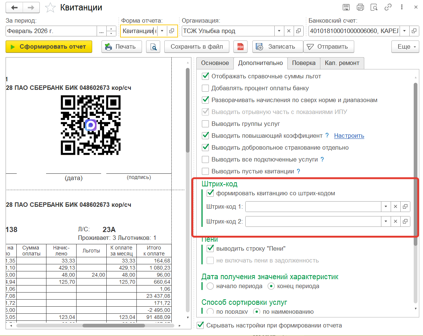This screenshot has width=423, height=336.
Task: Copy link using the chain icon
Action: pos(388,7)
